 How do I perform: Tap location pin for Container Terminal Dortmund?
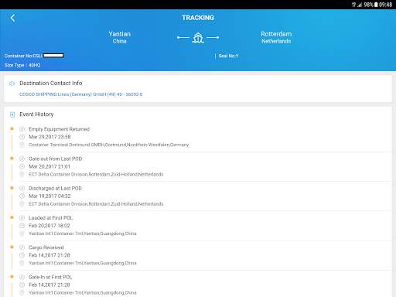(x=22, y=145)
